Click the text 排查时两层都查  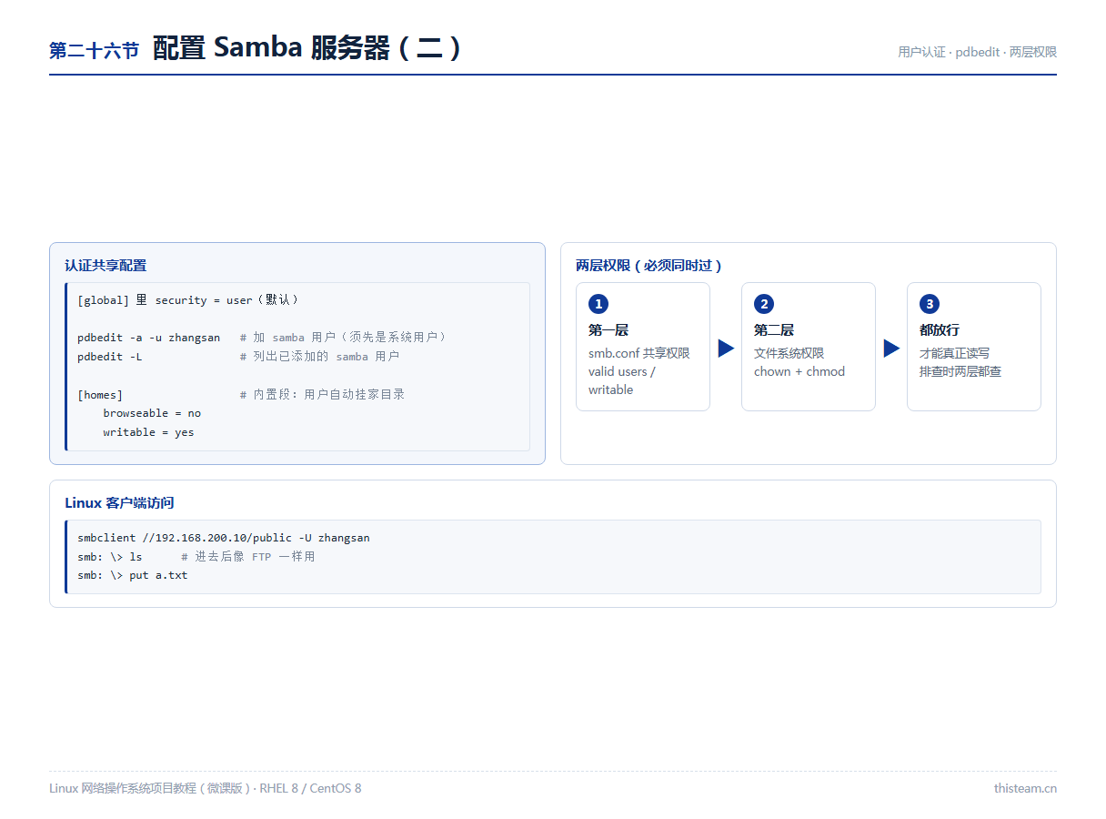pos(960,371)
